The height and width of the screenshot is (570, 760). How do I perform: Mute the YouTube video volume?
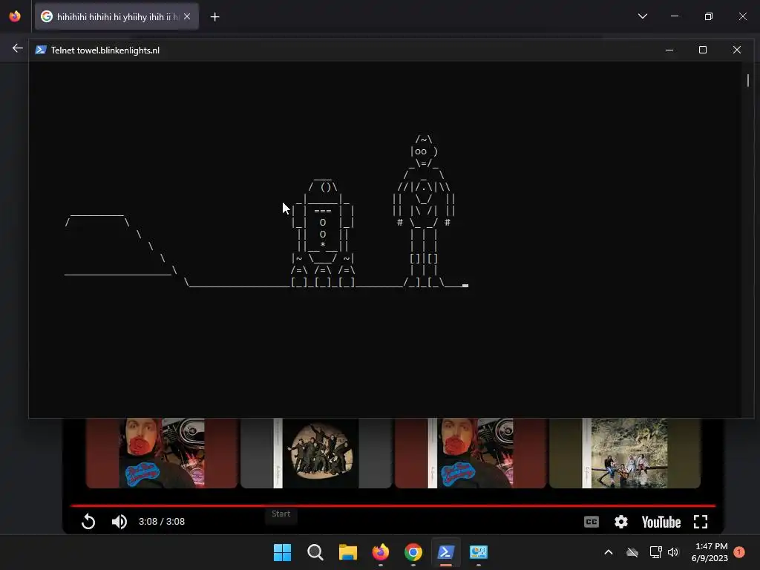[x=119, y=522]
